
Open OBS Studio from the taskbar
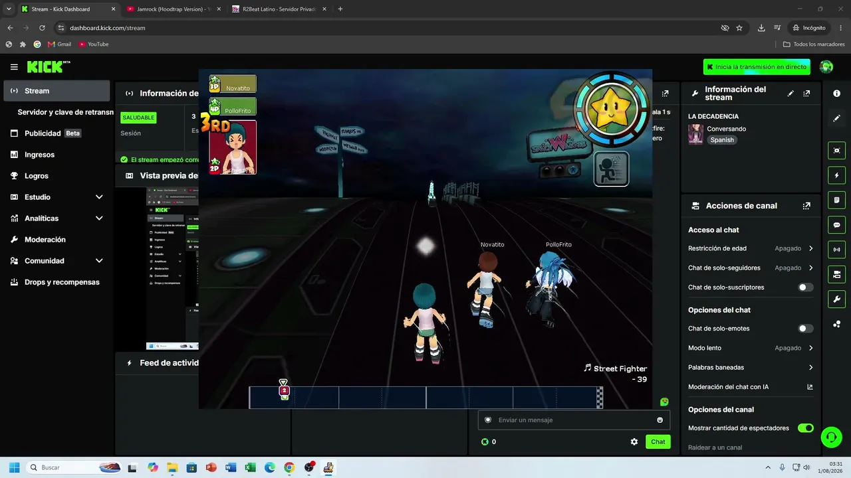pos(308,467)
